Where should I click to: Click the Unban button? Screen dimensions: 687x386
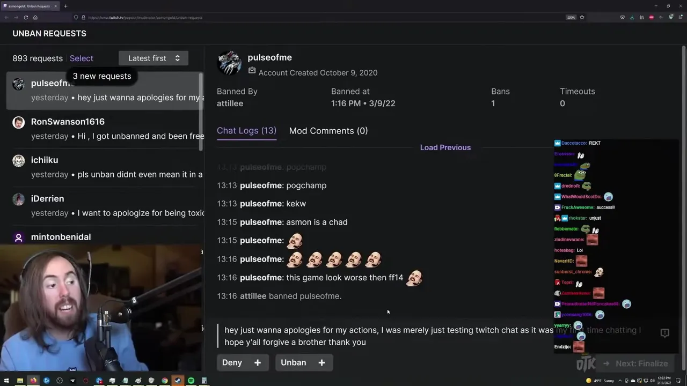(x=294, y=362)
